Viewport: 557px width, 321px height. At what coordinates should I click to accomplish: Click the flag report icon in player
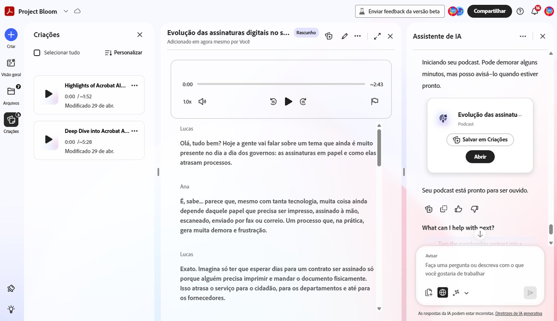[x=375, y=102]
